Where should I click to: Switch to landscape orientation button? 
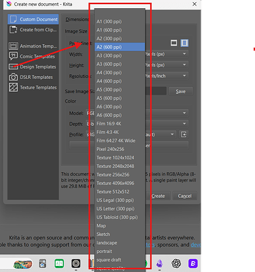(x=174, y=43)
